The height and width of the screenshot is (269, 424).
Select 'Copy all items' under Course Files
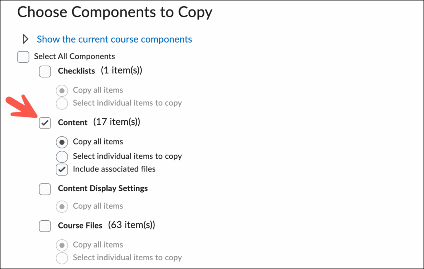click(x=62, y=245)
